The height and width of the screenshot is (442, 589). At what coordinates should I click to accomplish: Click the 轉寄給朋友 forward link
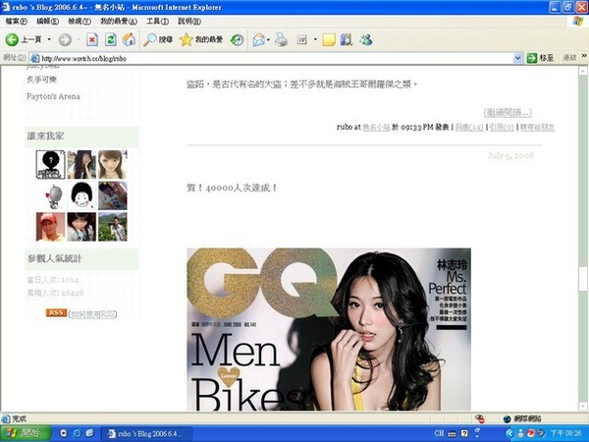click(537, 128)
